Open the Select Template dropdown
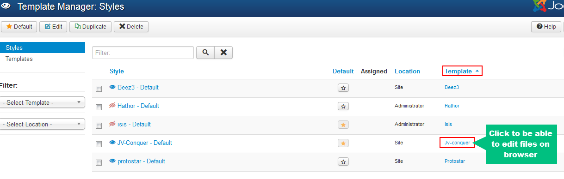 [x=43, y=102]
